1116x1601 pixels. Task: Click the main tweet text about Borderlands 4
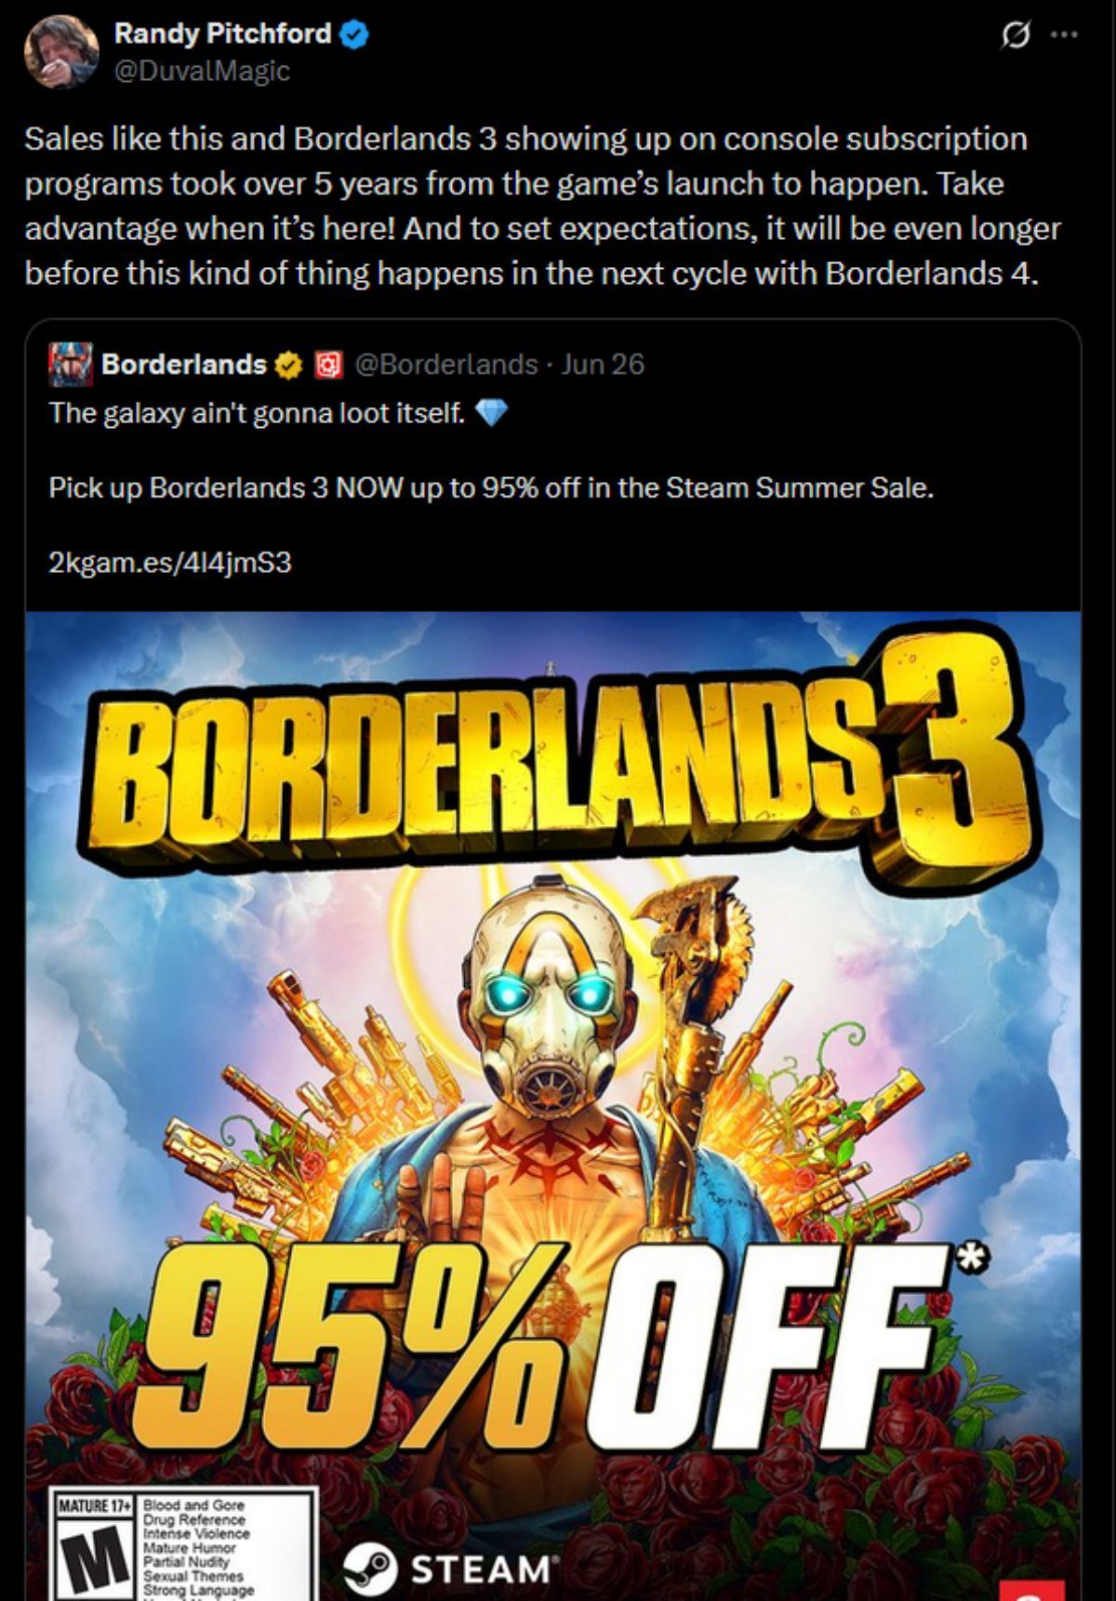[x=542, y=206]
